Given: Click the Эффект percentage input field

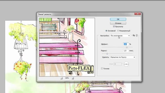Looking at the screenshot, I should pyautogui.click(x=126, y=44).
